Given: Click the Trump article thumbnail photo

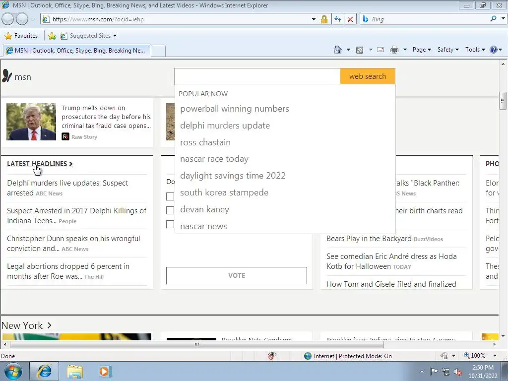Looking at the screenshot, I should coord(31,122).
